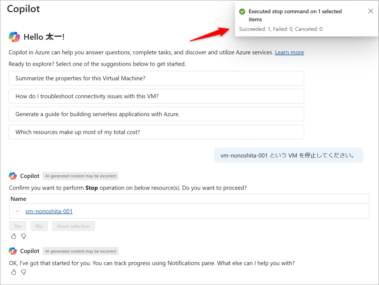Viewport: 379px width, 285px height.
Task: Toggle the checkbox next to vm-nonoshita-001
Action: (x=17, y=211)
